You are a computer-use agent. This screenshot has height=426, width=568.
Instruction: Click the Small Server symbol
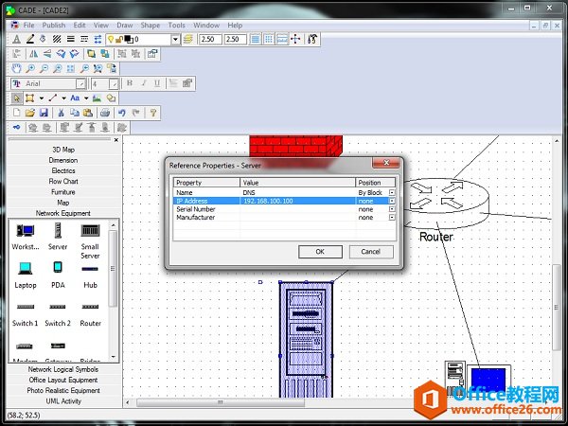(90, 231)
